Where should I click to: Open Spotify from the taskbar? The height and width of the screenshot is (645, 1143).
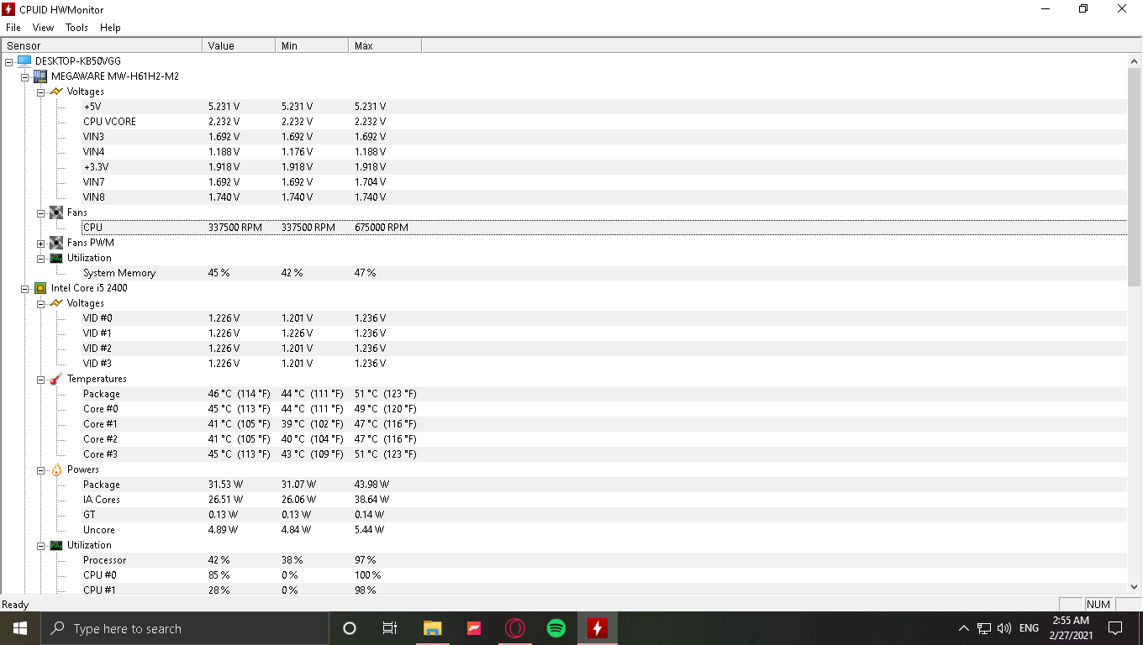click(556, 628)
